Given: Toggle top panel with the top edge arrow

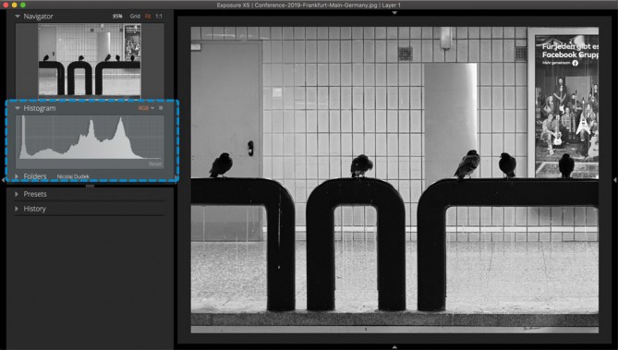Looking at the screenshot, I should coord(394,13).
